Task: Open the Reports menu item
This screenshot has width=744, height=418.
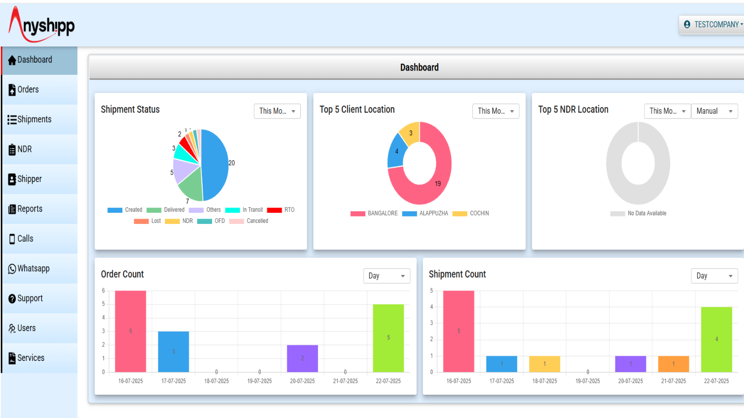Action: (x=30, y=209)
